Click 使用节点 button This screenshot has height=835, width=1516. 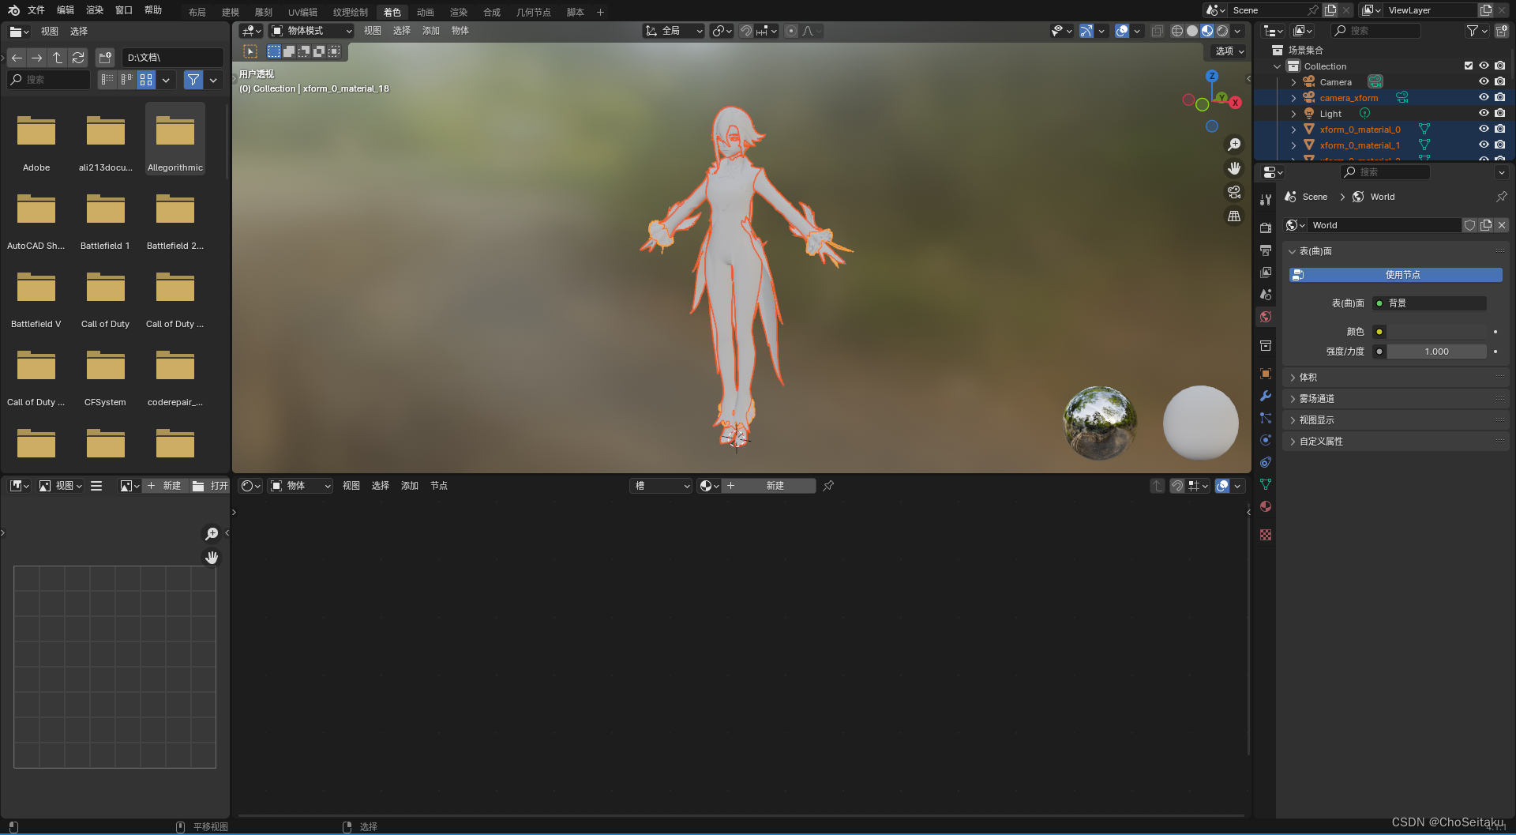coord(1396,275)
